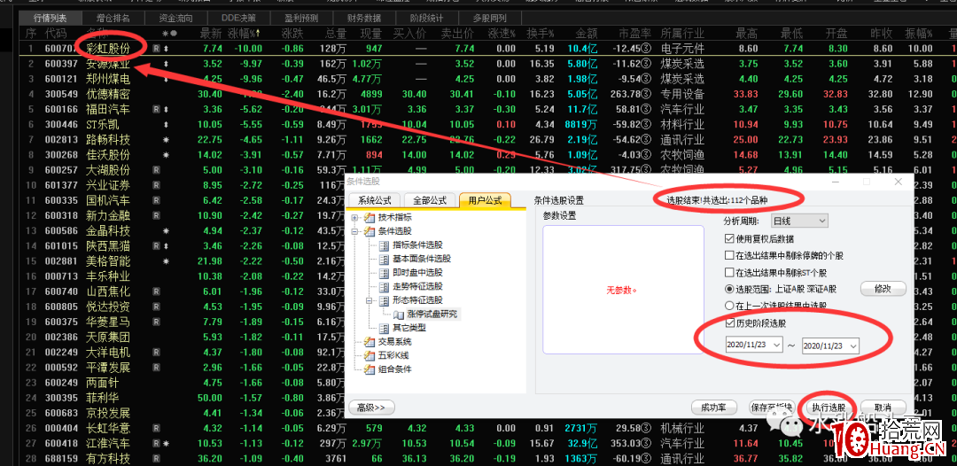The width and height of the screenshot is (957, 466).
Task: Collapse the 条件选股 tree node
Action: click(x=354, y=231)
